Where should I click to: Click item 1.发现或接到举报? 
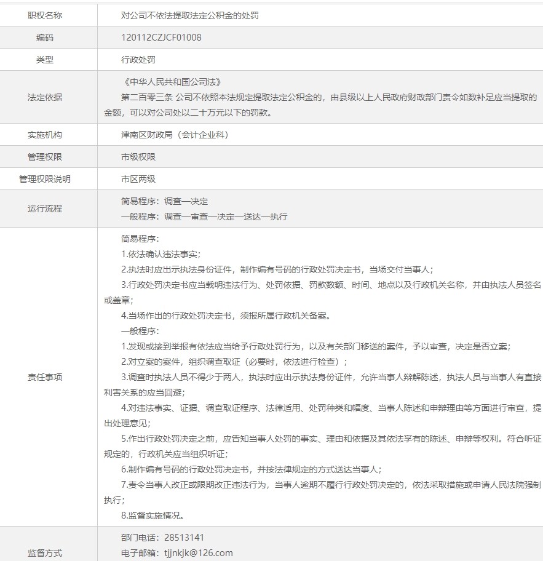(316, 347)
